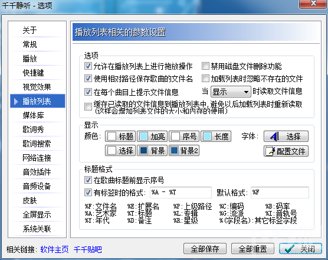Pick the 标题 title color swatch
The width and height of the screenshot is (328, 260).
coord(120,136)
